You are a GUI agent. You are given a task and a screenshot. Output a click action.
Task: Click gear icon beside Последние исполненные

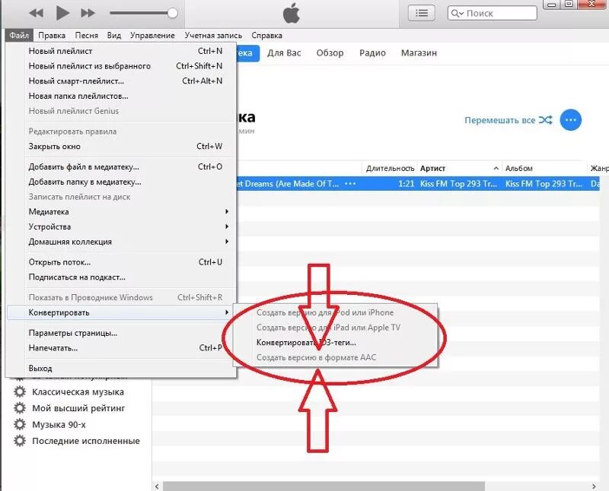20,441
